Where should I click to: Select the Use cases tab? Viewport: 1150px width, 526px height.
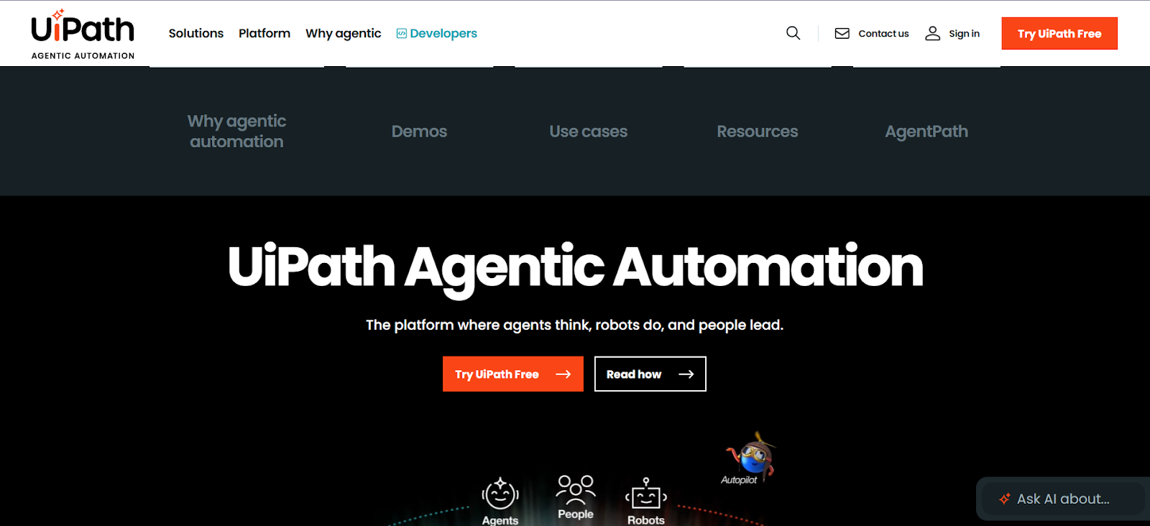589,131
